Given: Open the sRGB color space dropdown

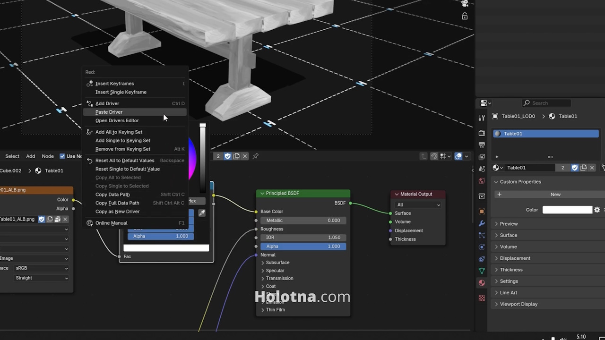Looking at the screenshot, I should coord(41,268).
